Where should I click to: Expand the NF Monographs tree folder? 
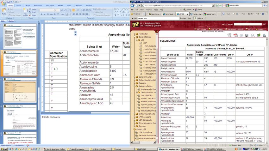coord(134,117)
